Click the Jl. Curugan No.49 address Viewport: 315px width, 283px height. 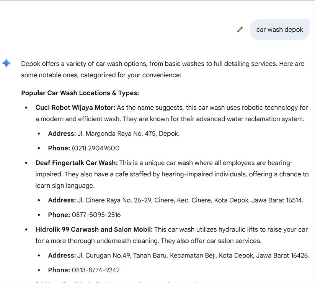point(193,255)
